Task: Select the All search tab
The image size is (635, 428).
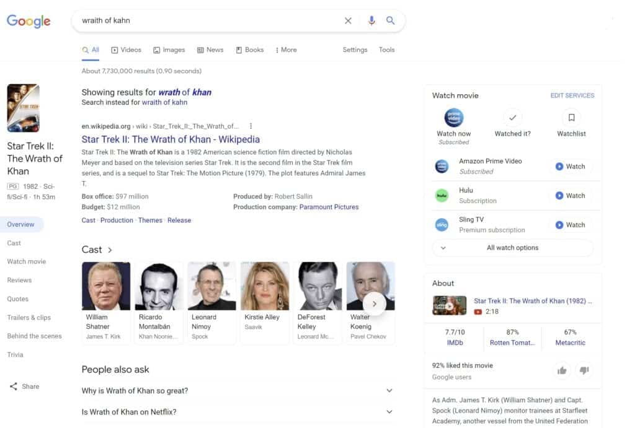Action: point(91,50)
